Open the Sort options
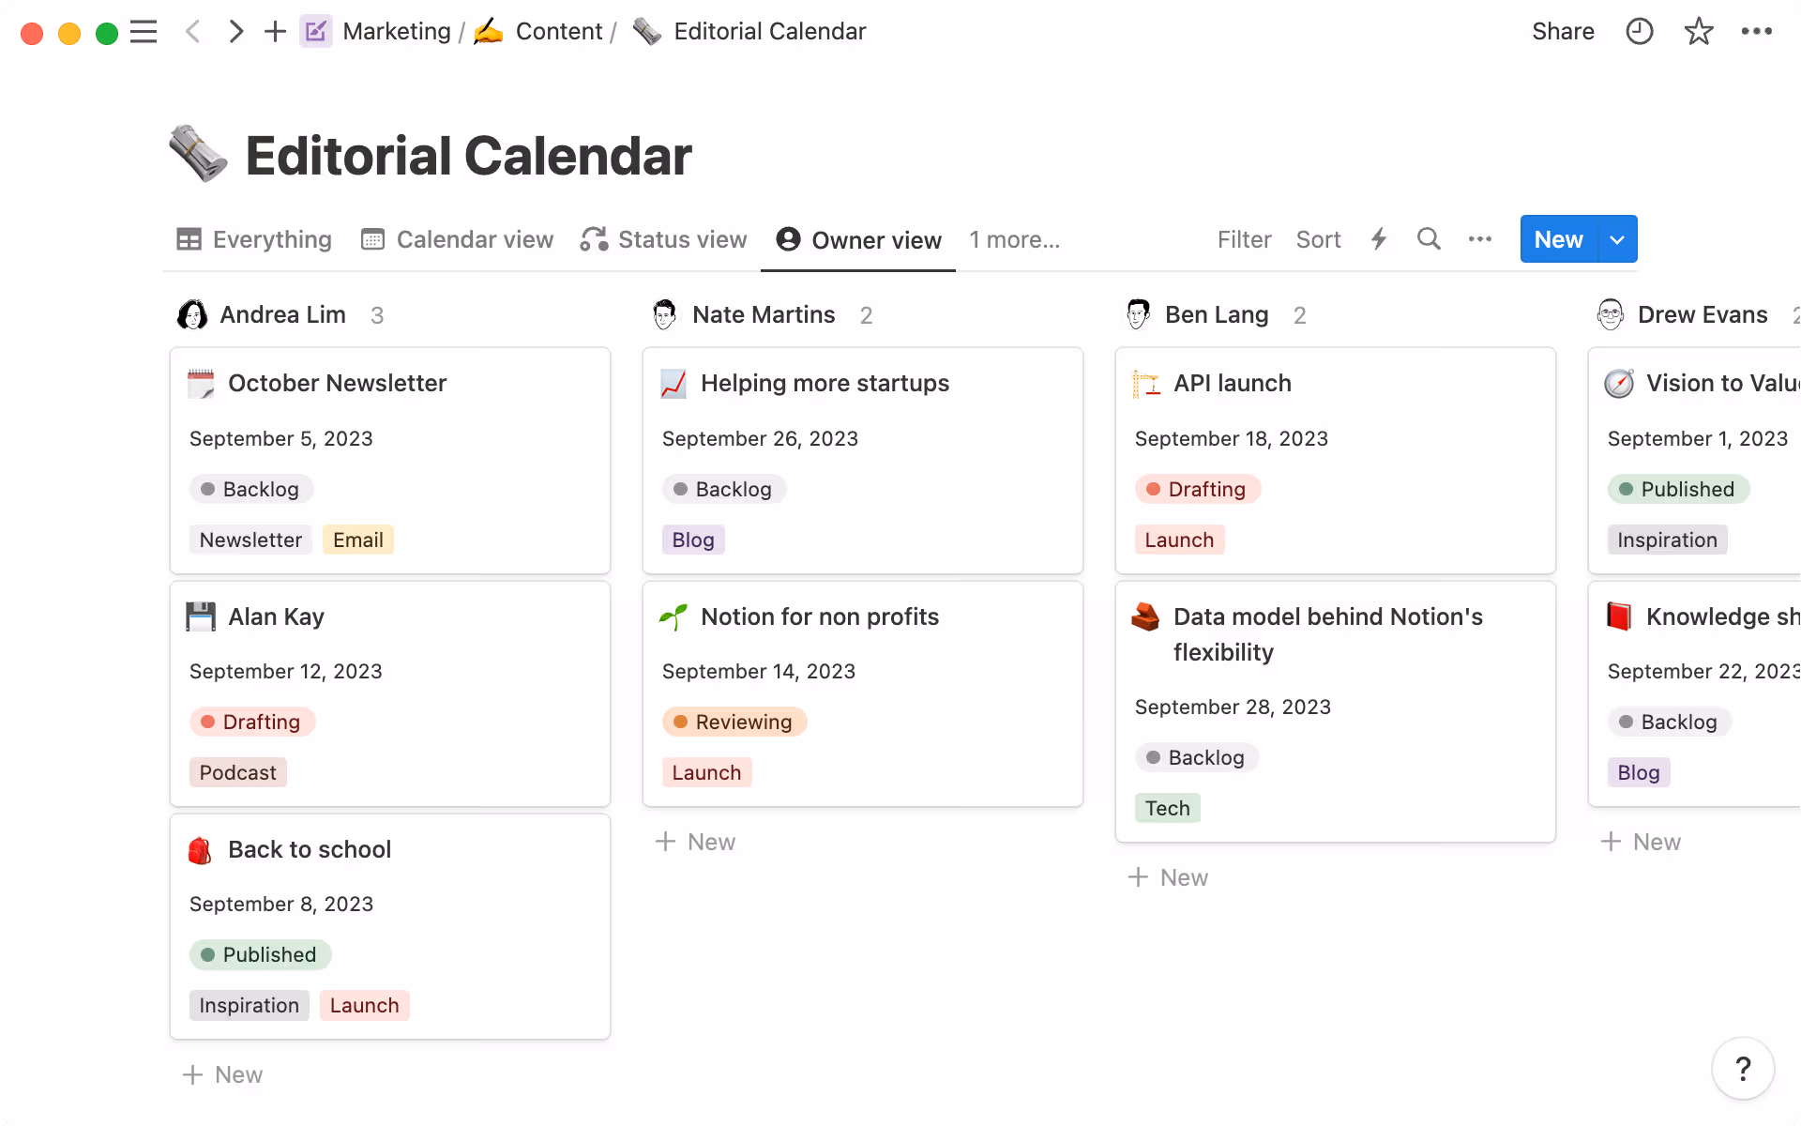Viewport: 1801px width, 1126px height. tap(1318, 239)
